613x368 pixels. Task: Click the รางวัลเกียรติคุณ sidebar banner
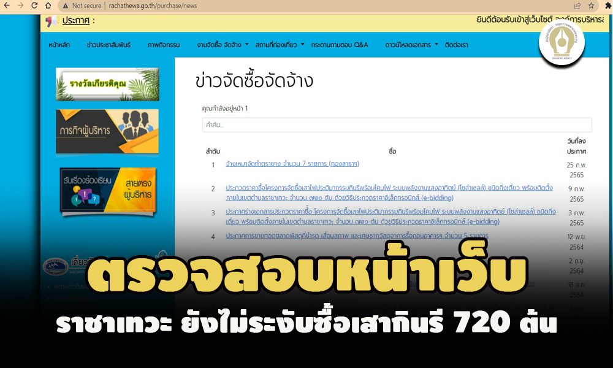click(x=107, y=84)
